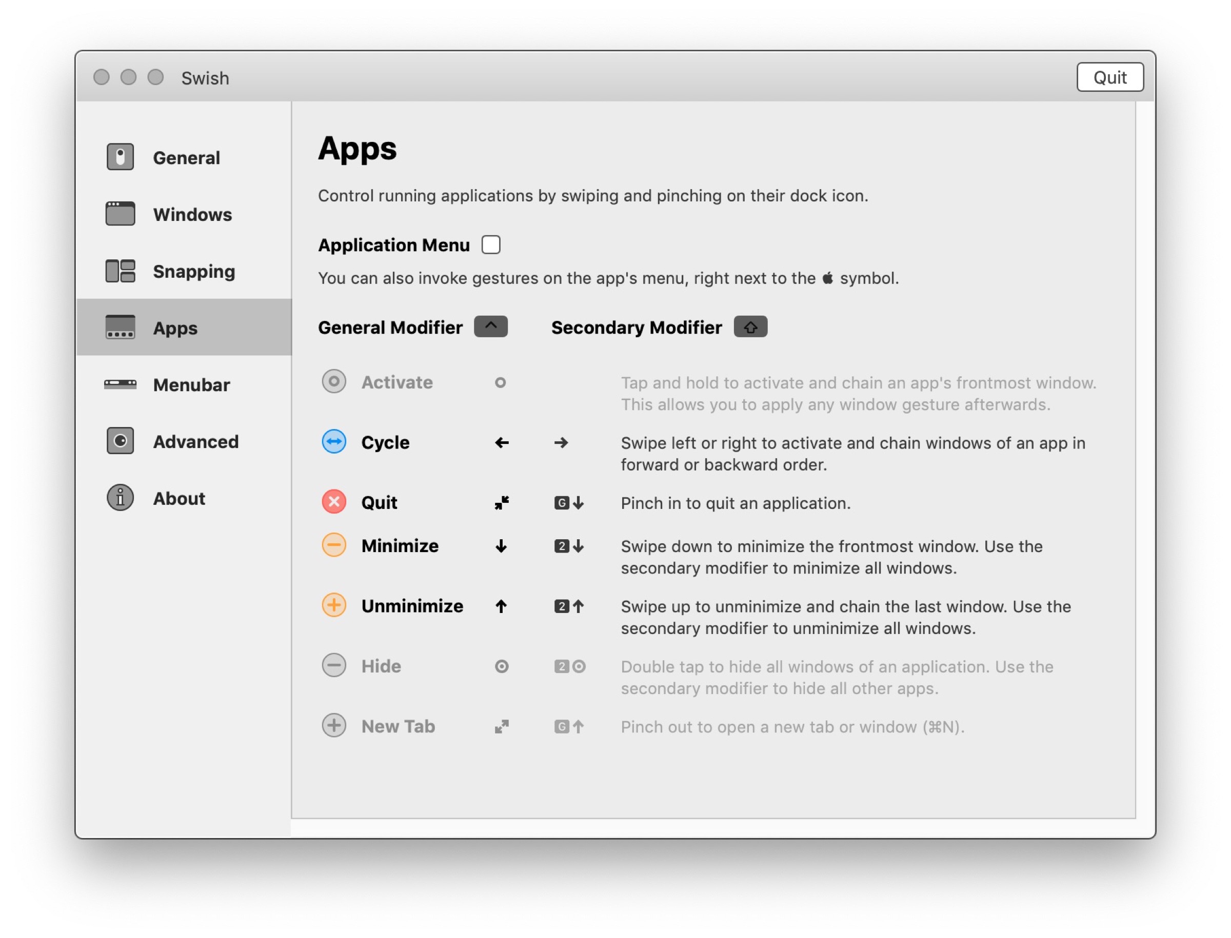The image size is (1231, 938).
Task: Click the Quit pinch-in gesture symbol
Action: pos(501,502)
